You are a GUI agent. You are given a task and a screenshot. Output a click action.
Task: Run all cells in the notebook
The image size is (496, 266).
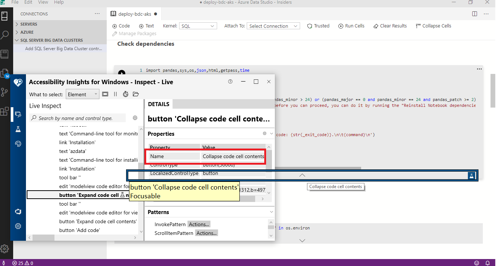[351, 26]
